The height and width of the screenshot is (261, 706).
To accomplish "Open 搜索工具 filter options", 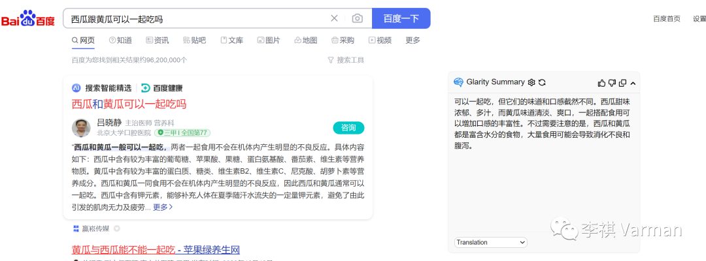I will (x=346, y=60).
